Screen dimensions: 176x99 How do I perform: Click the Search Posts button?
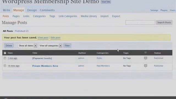tap(164, 23)
